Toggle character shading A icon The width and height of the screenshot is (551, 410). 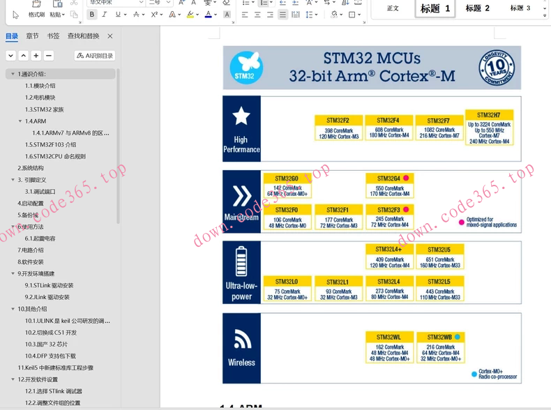[227, 15]
